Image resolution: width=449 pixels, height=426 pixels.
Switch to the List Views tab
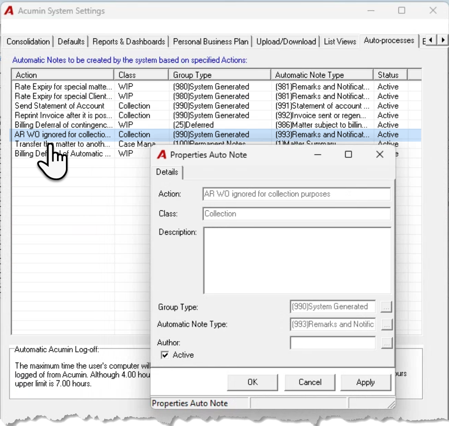[340, 42]
